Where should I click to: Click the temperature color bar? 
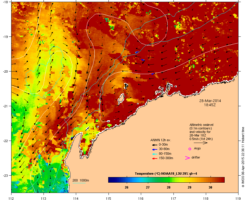point(166,180)
